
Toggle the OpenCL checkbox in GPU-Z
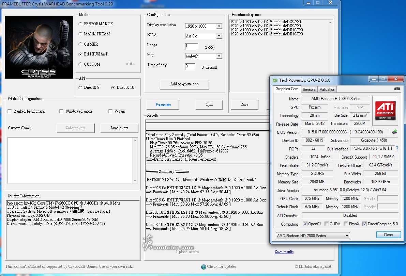coord(305,224)
